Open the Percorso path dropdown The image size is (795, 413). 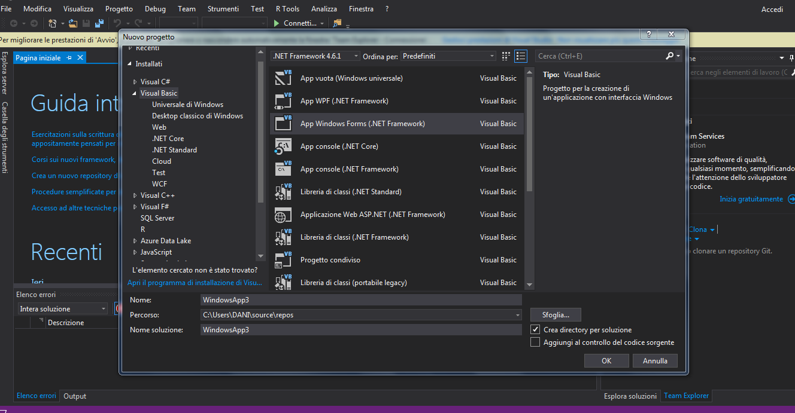click(x=517, y=315)
